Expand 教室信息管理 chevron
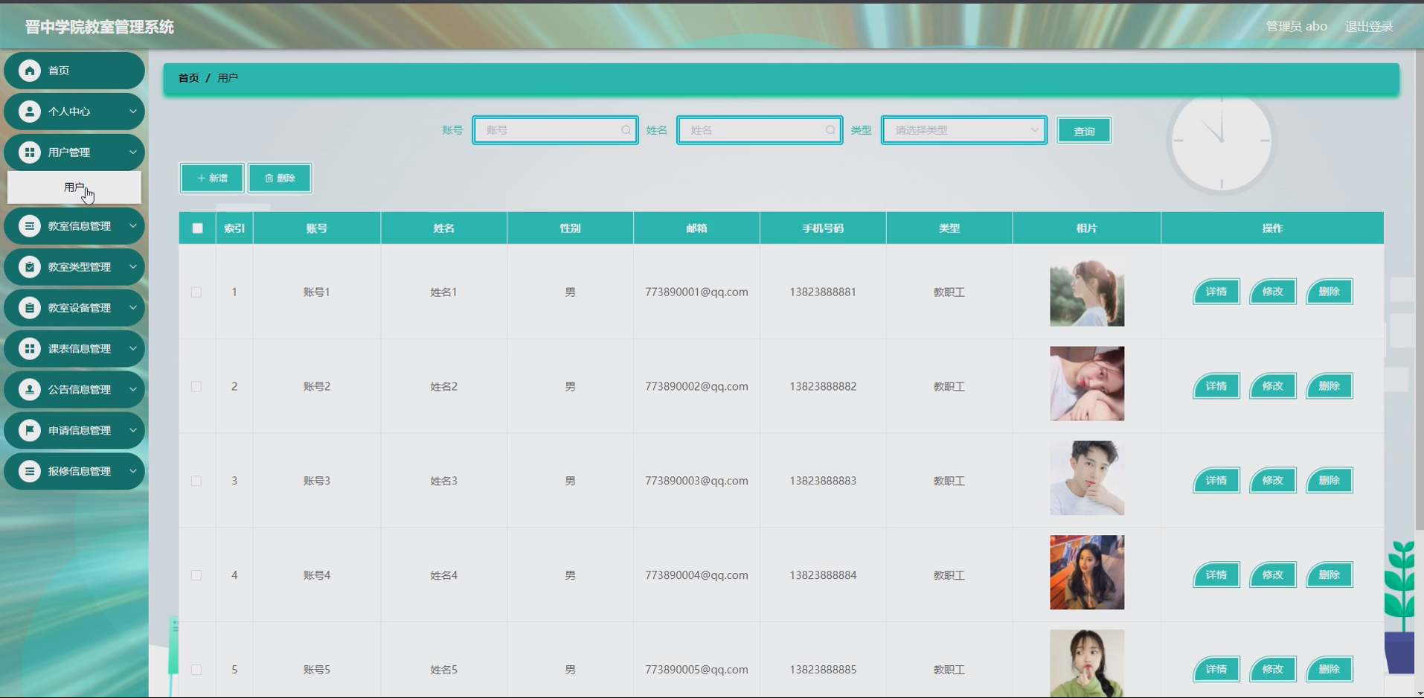 pyautogui.click(x=133, y=226)
